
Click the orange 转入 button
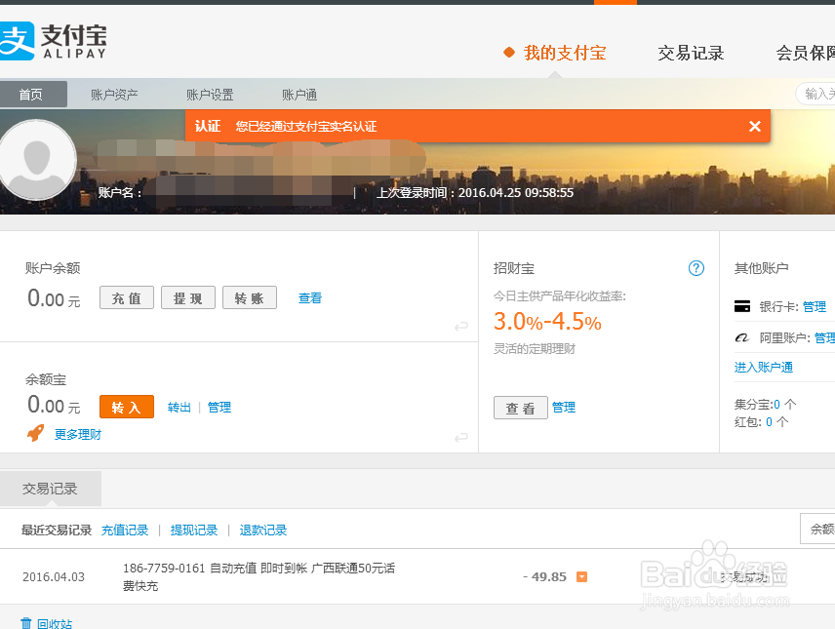[127, 407]
